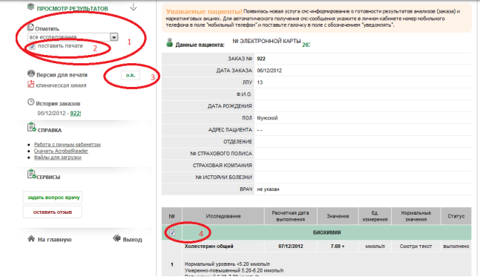
Task: Click the clipboard icon next to Справка
Action: 32,127
